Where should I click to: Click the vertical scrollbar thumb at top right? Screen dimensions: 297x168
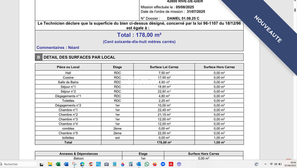coord(295,10)
